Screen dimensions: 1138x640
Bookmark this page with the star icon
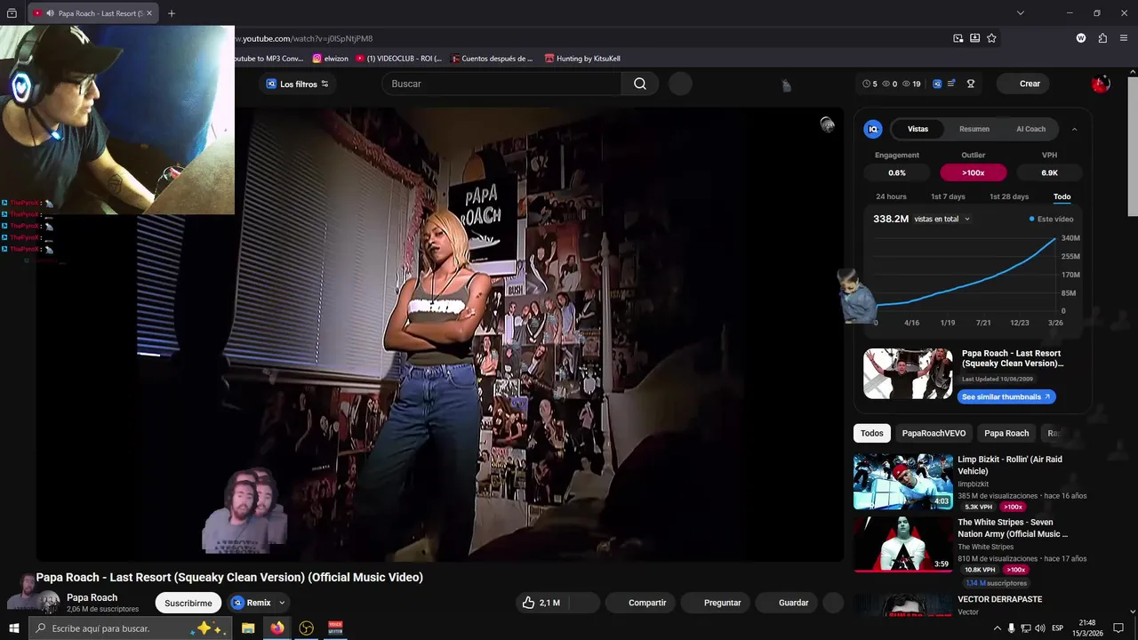pos(991,38)
